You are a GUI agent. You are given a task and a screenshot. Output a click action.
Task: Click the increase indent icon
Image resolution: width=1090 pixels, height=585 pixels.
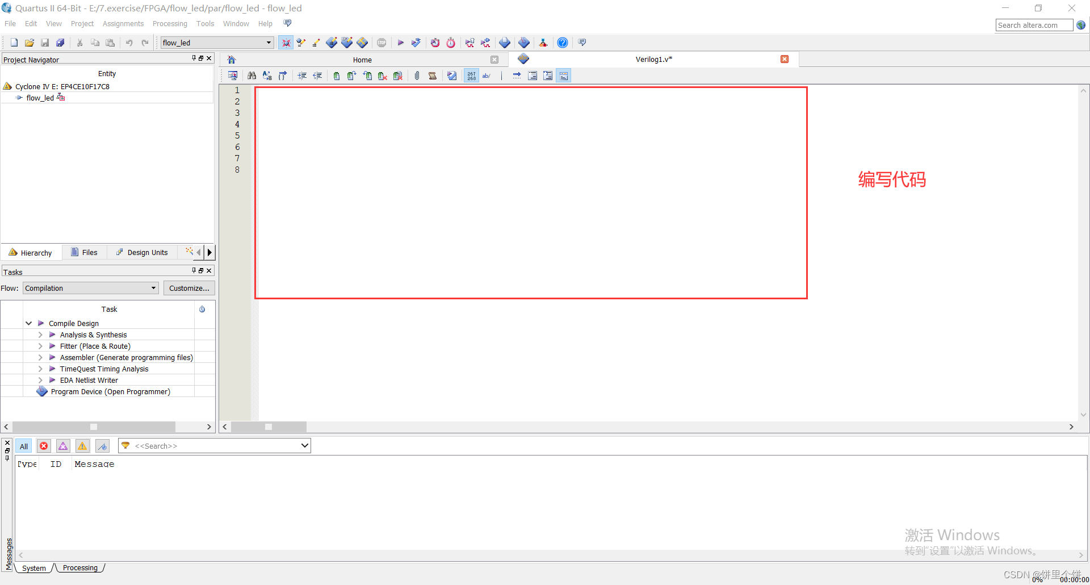pos(302,76)
